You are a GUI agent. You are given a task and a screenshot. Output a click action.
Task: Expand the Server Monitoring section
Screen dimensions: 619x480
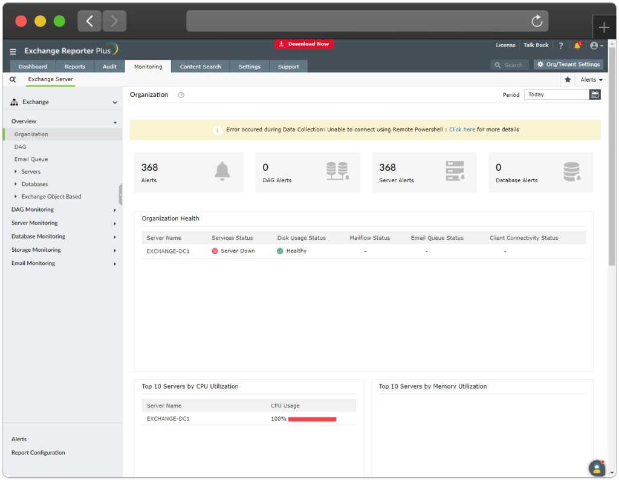pos(115,224)
